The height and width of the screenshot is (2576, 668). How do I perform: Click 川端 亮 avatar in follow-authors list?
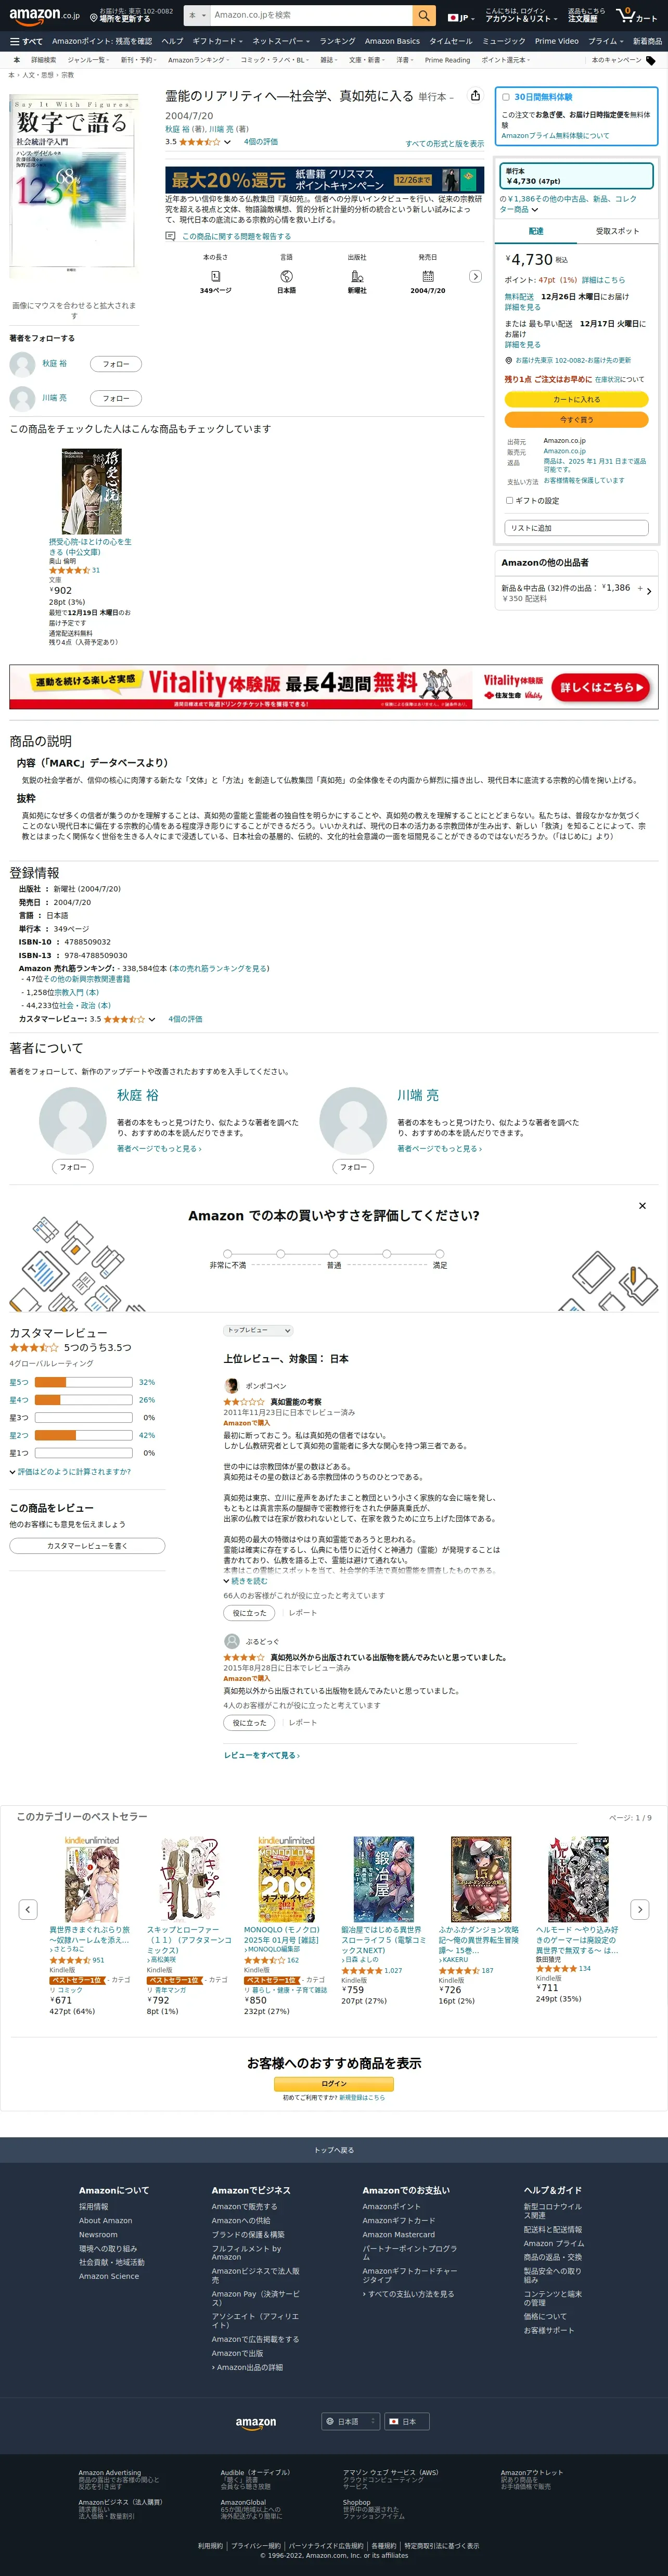22,398
